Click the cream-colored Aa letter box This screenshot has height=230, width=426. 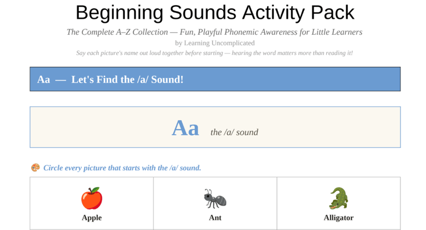coord(215,127)
